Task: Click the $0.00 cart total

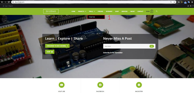Action: point(148,11)
